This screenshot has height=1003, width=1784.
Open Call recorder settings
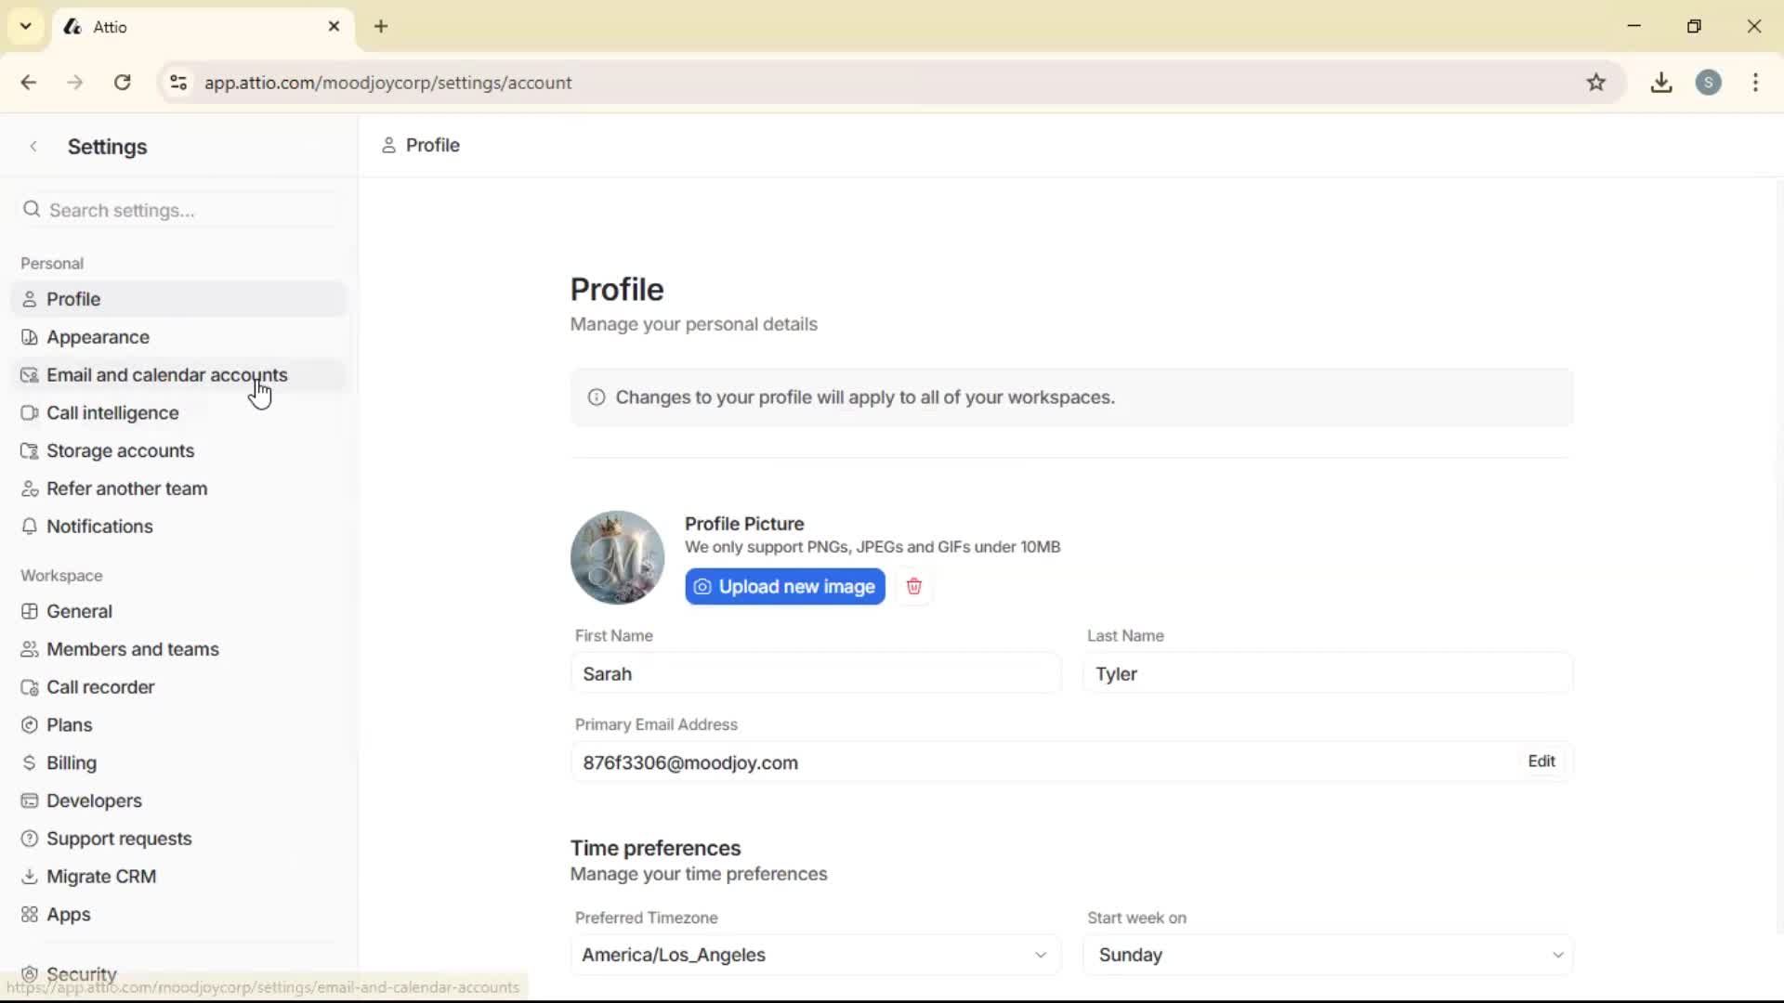179,687
